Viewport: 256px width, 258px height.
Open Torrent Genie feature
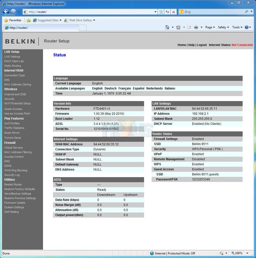coord(12,138)
